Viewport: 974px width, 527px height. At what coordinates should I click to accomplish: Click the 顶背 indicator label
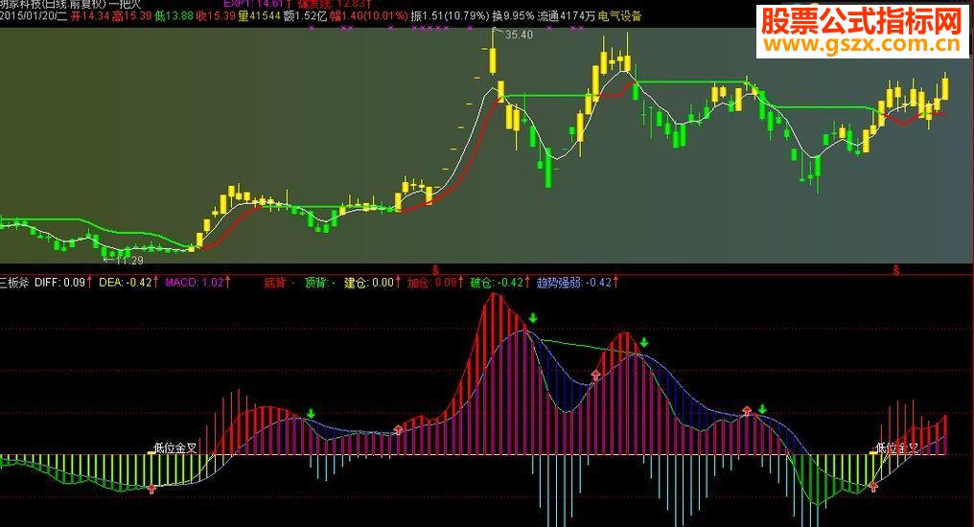[x=320, y=283]
